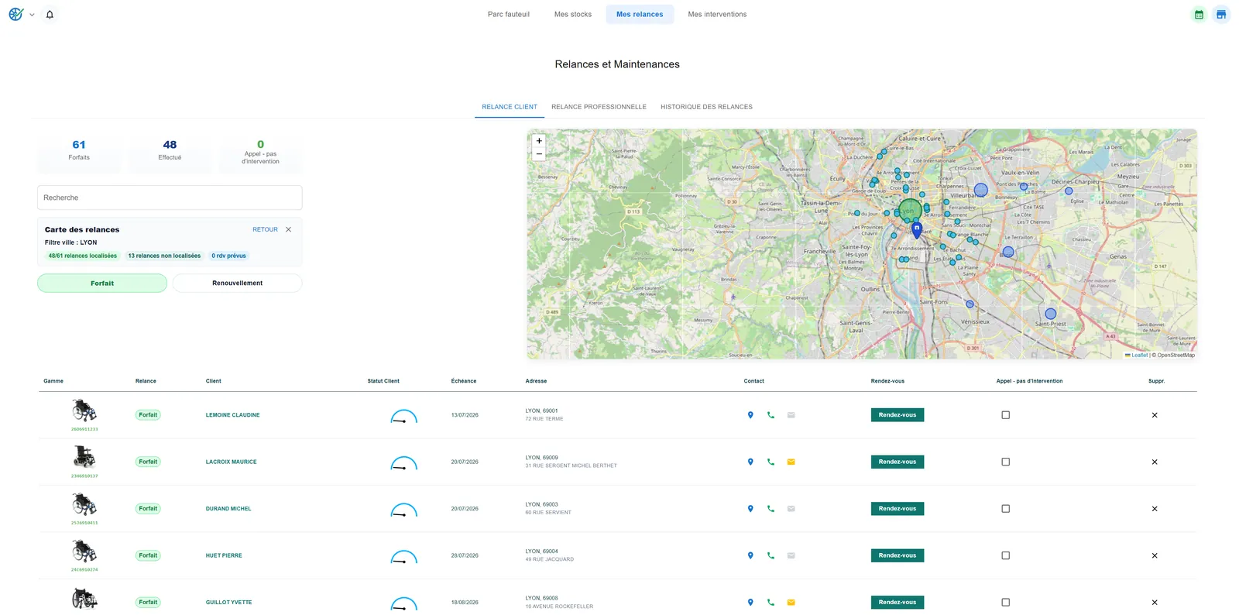The height and width of the screenshot is (615, 1239).
Task: Zoom out on the map
Action: coord(539,154)
